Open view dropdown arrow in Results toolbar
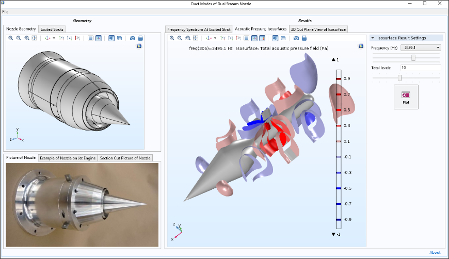This screenshot has width=449, height=259. 215,38
